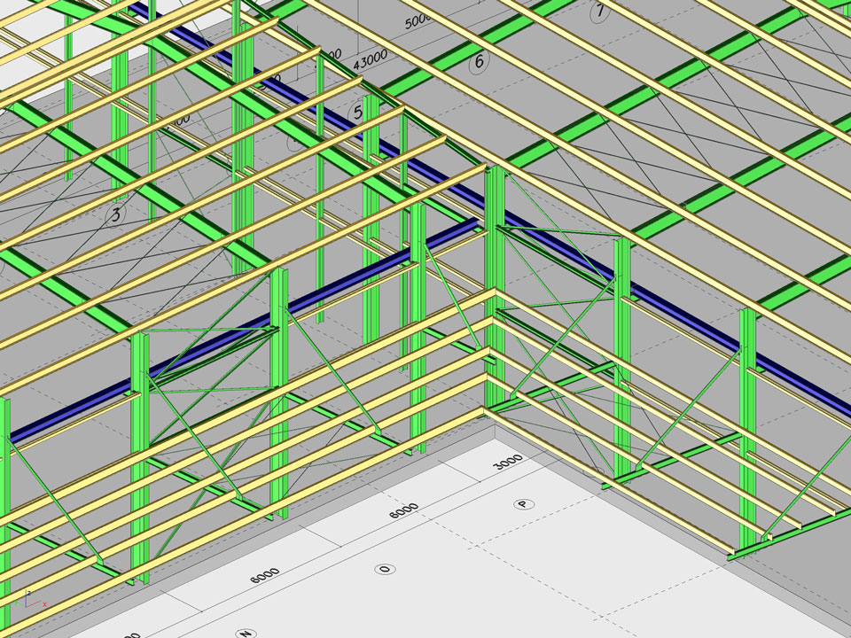Select grid line label O
This screenshot has width=851, height=638.
click(386, 568)
